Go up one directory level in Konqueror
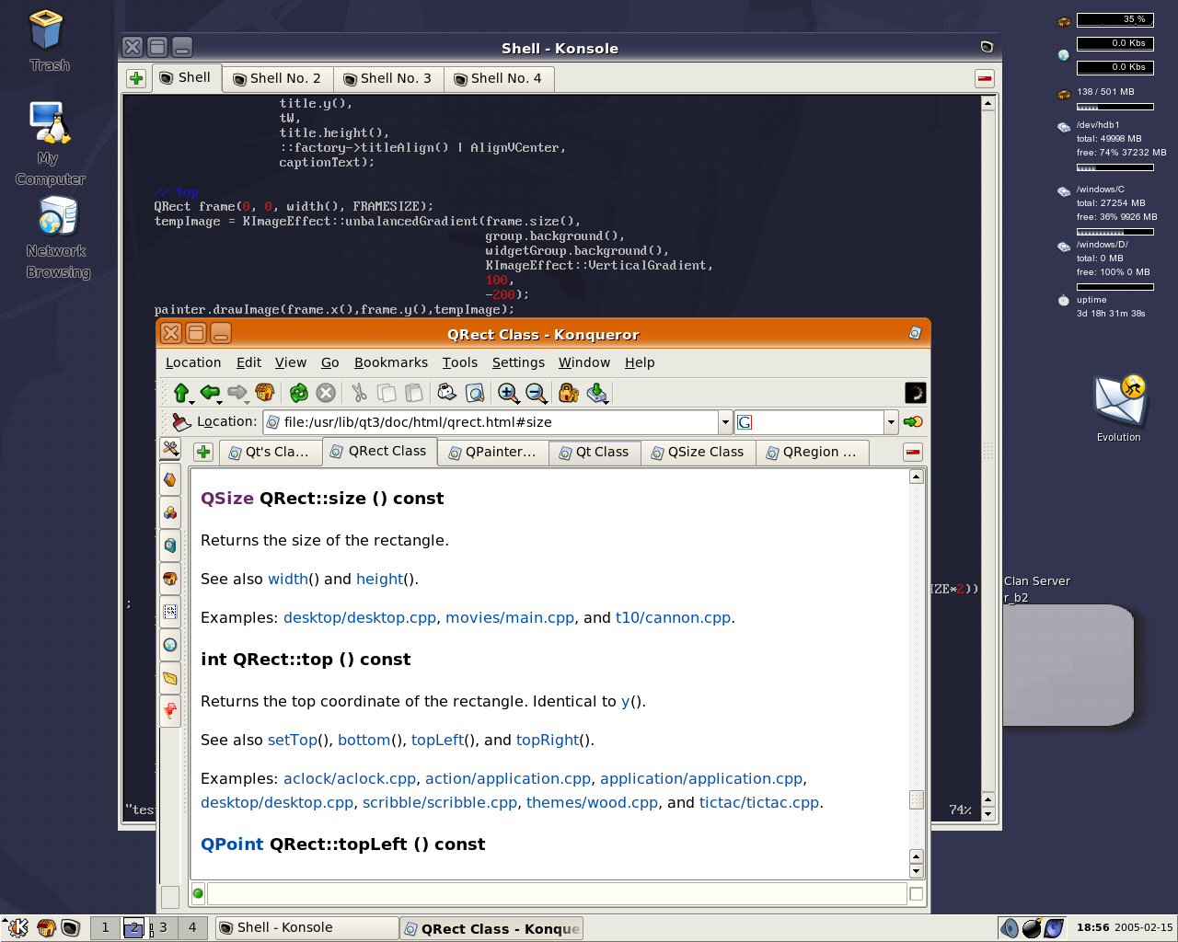 tap(180, 393)
